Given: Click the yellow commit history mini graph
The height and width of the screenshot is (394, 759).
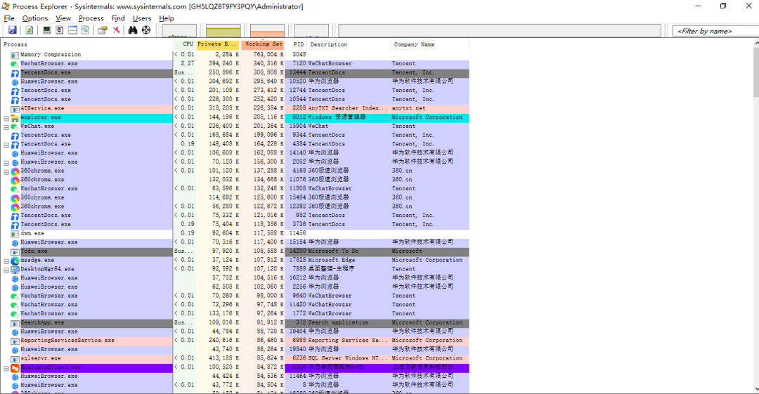Looking at the screenshot, I should coord(223,31).
